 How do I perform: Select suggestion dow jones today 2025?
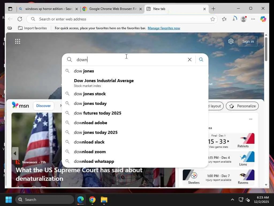point(135,132)
